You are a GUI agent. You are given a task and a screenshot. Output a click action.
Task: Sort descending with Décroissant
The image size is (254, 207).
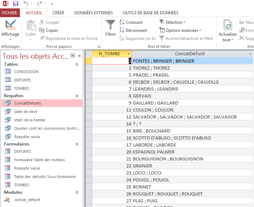(133, 30)
